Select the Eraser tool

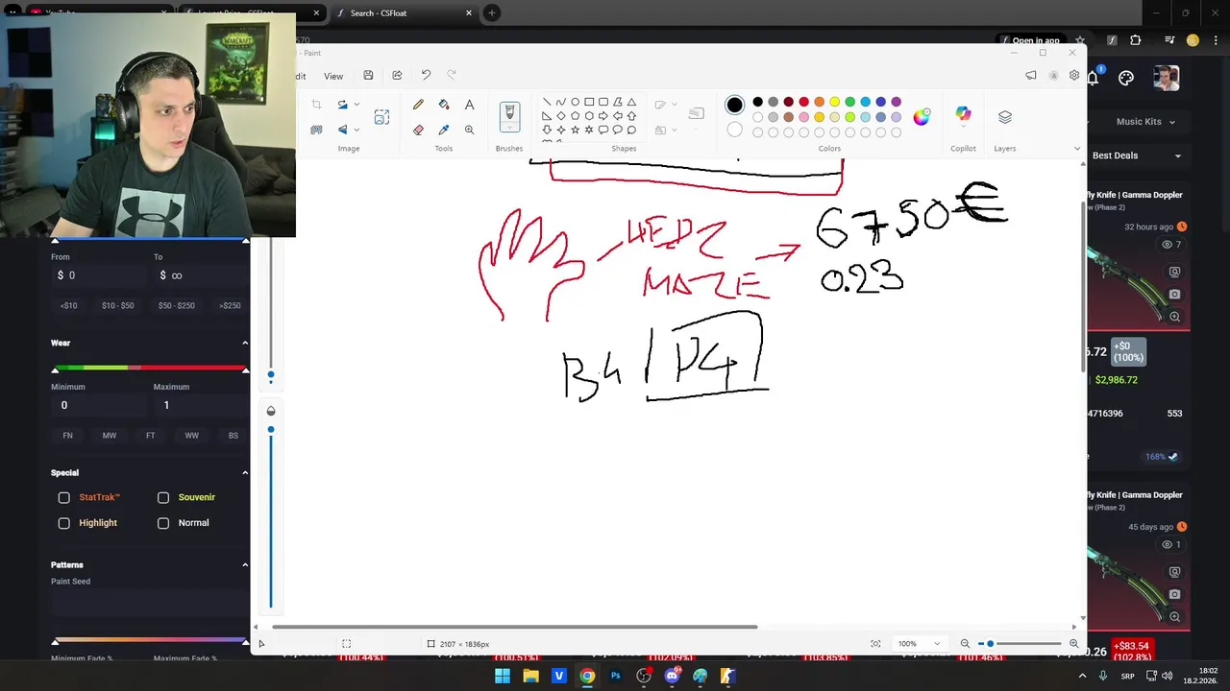click(x=418, y=130)
